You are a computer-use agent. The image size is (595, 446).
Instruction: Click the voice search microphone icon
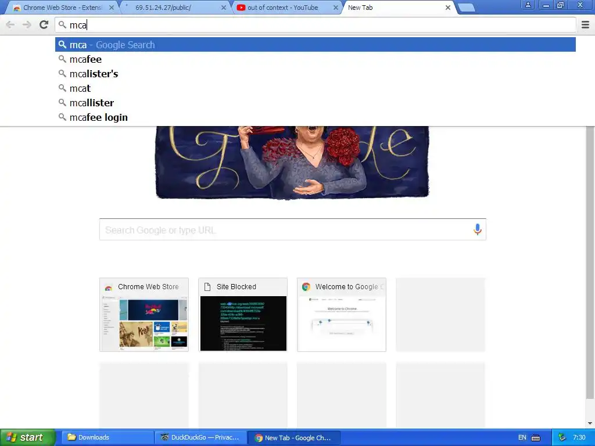pos(478,229)
